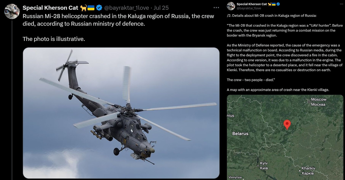Click the verified badge in right panel header
Viewport: 345px width, 180px height.
278,4
